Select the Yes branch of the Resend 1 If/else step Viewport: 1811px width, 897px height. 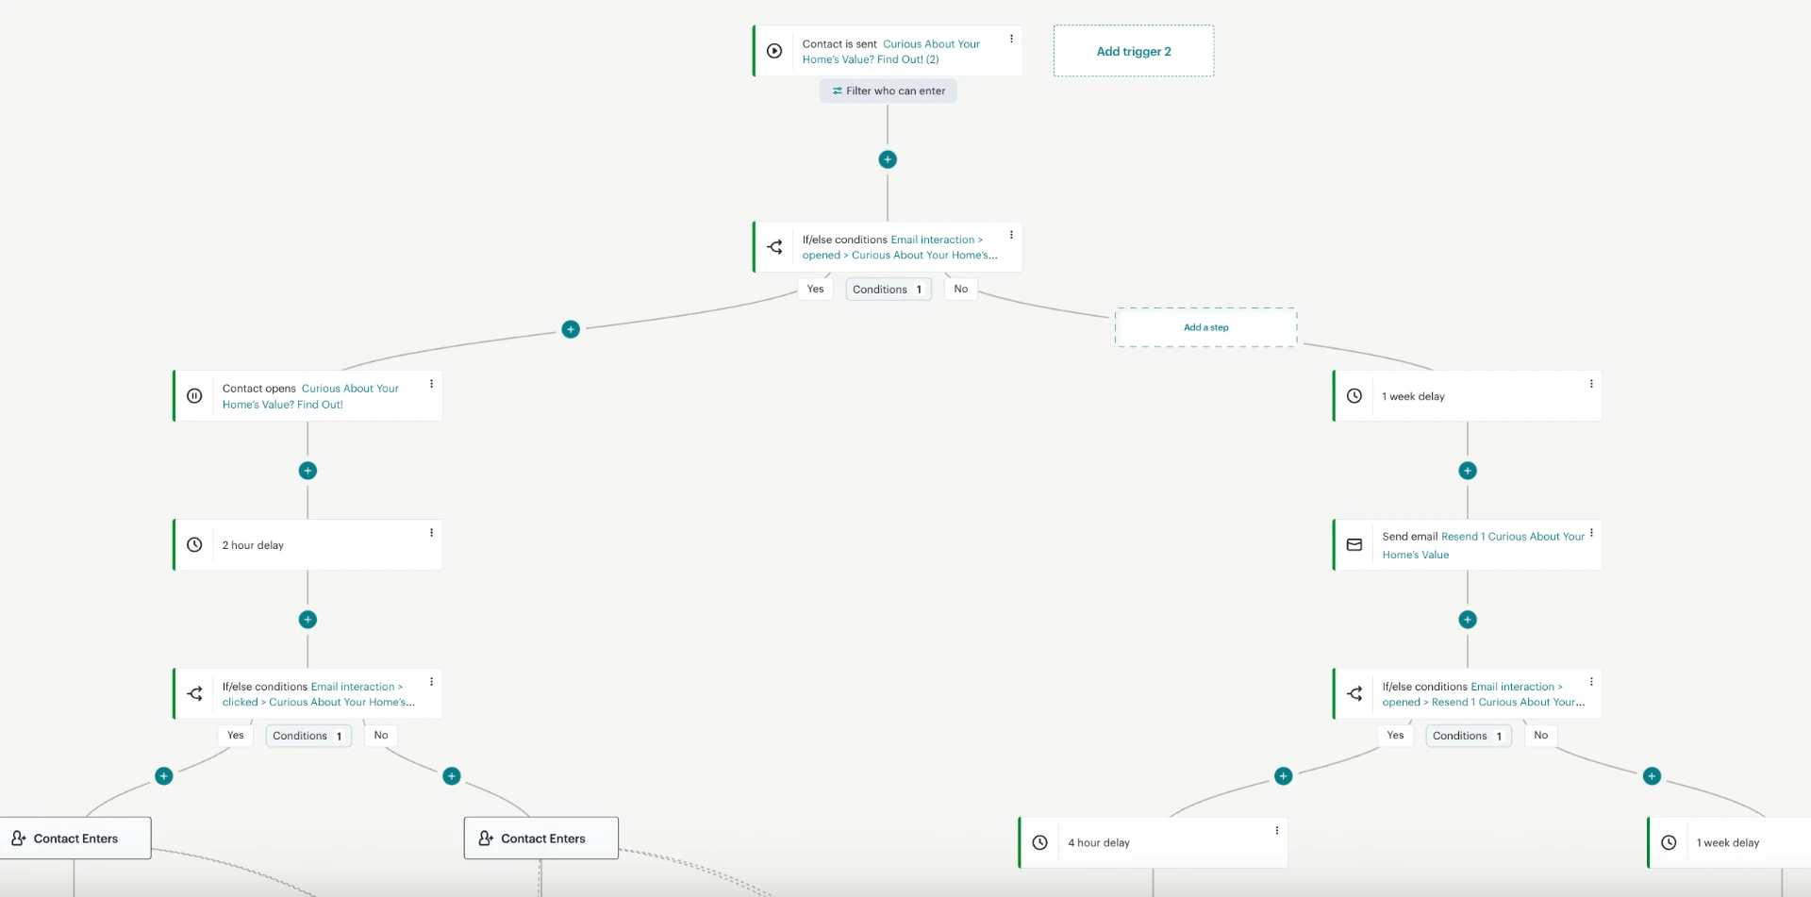[1396, 735]
